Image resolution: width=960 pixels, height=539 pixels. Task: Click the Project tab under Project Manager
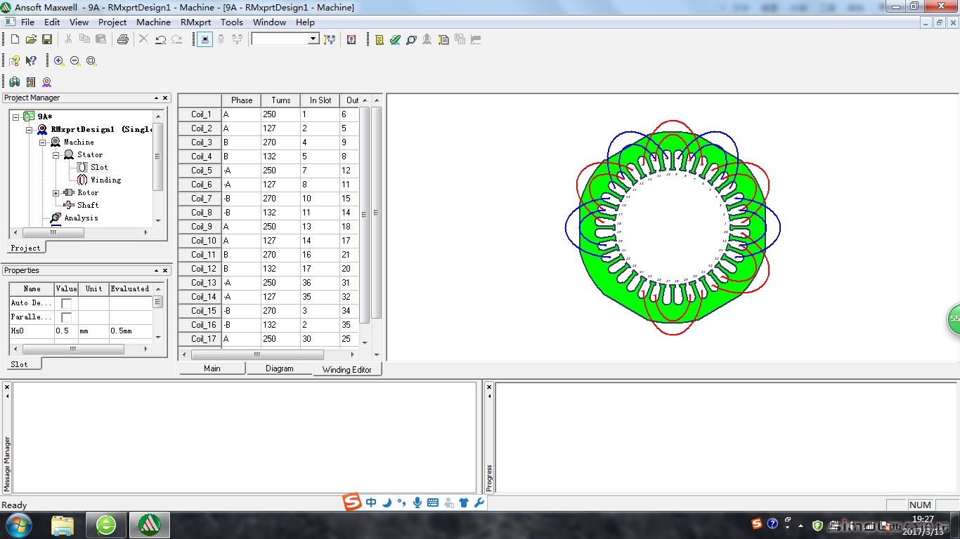tap(26, 248)
